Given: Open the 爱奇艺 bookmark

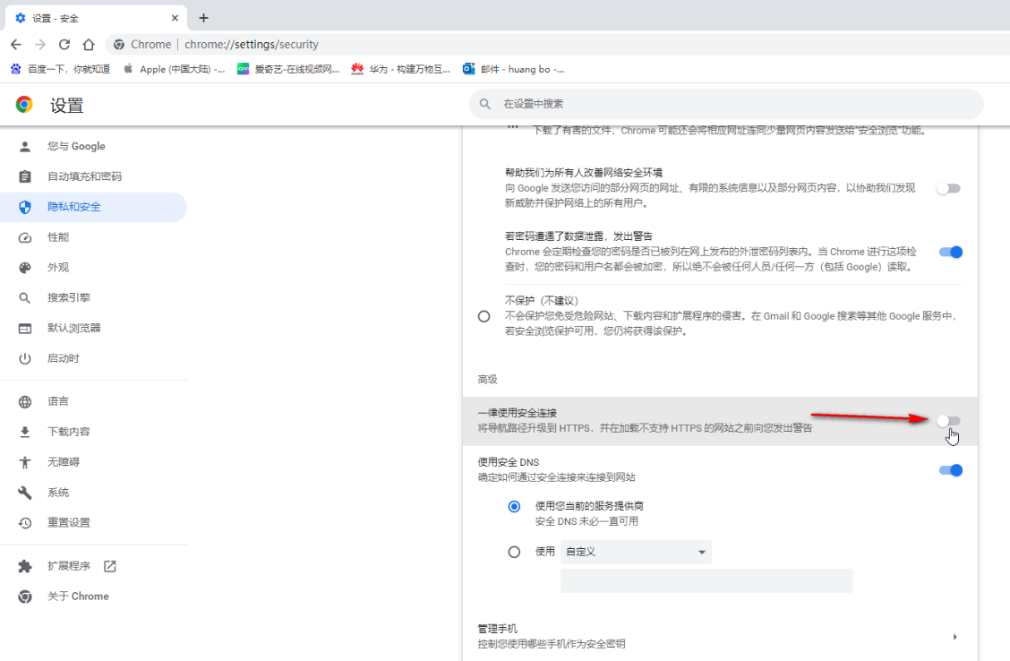Looking at the screenshot, I should [288, 69].
